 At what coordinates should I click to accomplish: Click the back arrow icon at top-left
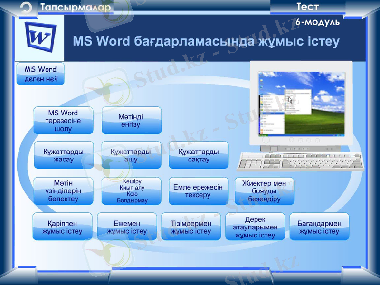27,8
